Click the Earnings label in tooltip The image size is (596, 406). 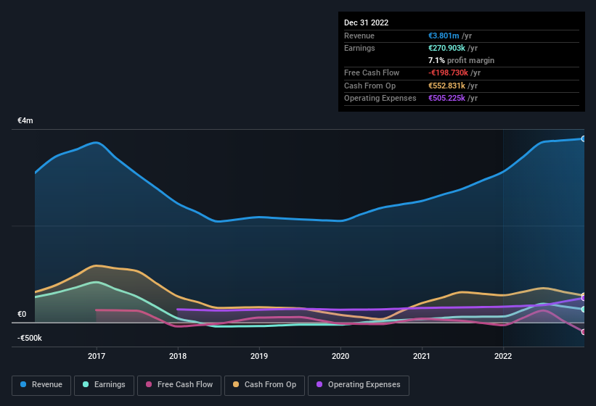click(359, 48)
